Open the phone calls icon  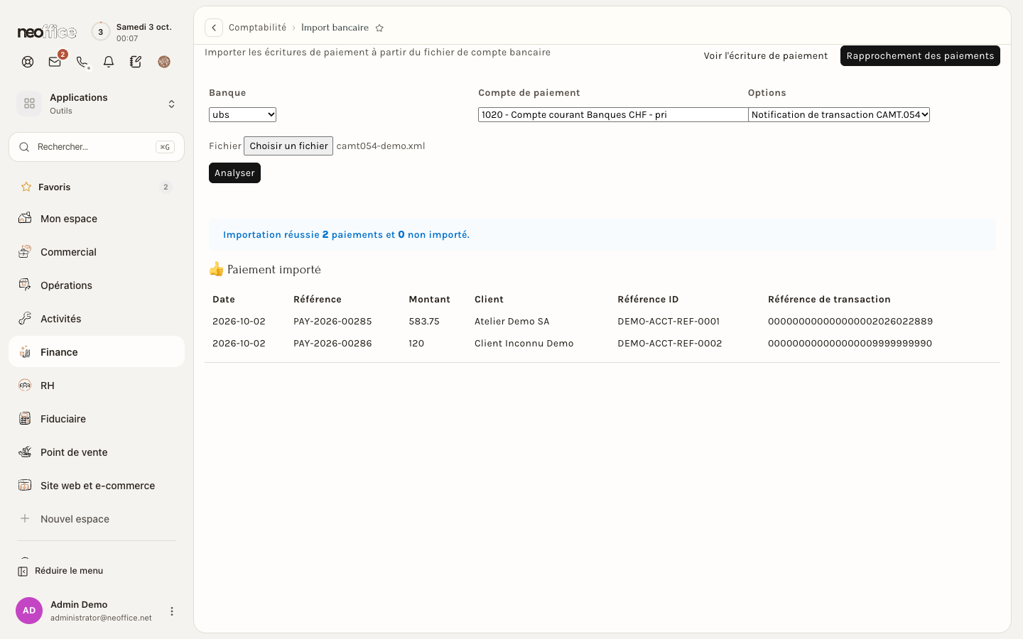click(x=82, y=62)
